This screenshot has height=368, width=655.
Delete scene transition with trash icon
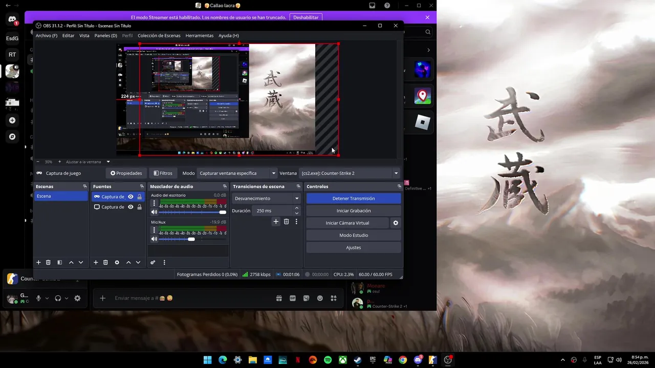286,221
